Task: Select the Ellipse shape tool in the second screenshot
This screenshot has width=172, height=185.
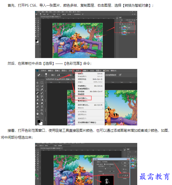Action: click(x=42, y=110)
